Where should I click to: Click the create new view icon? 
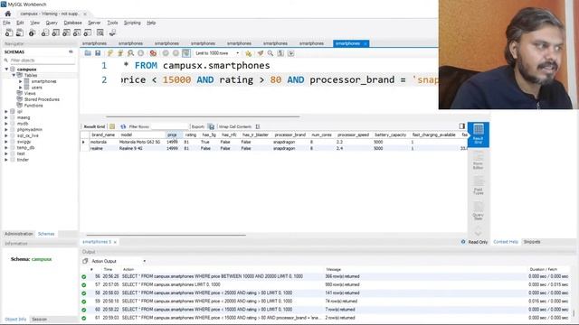tap(66, 32)
